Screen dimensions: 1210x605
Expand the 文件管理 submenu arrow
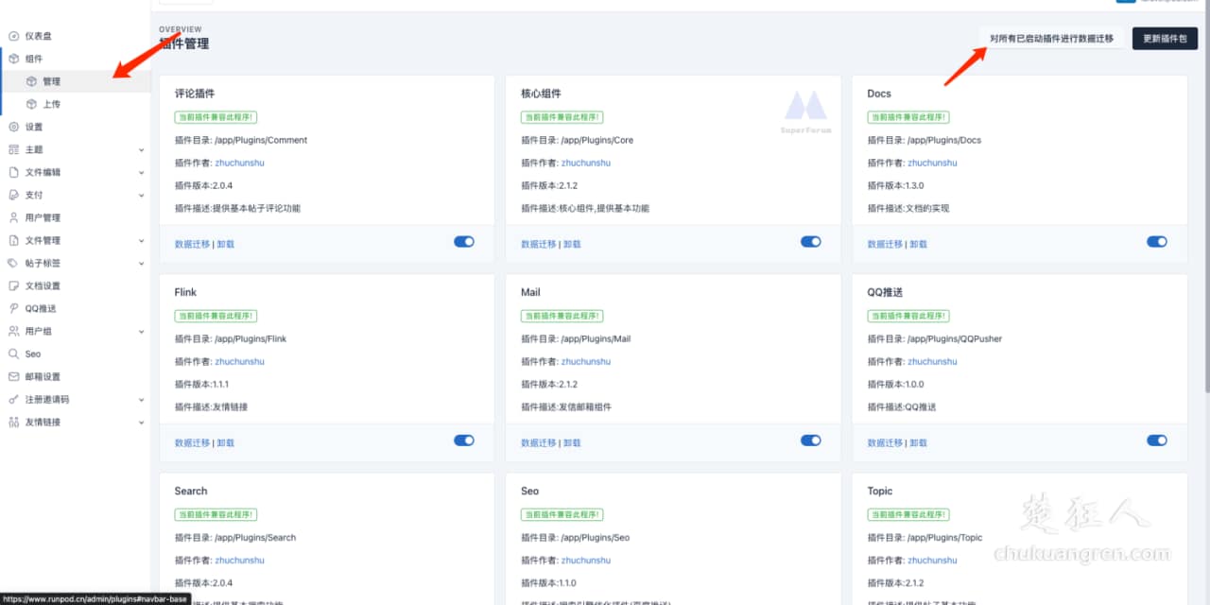[x=141, y=240]
